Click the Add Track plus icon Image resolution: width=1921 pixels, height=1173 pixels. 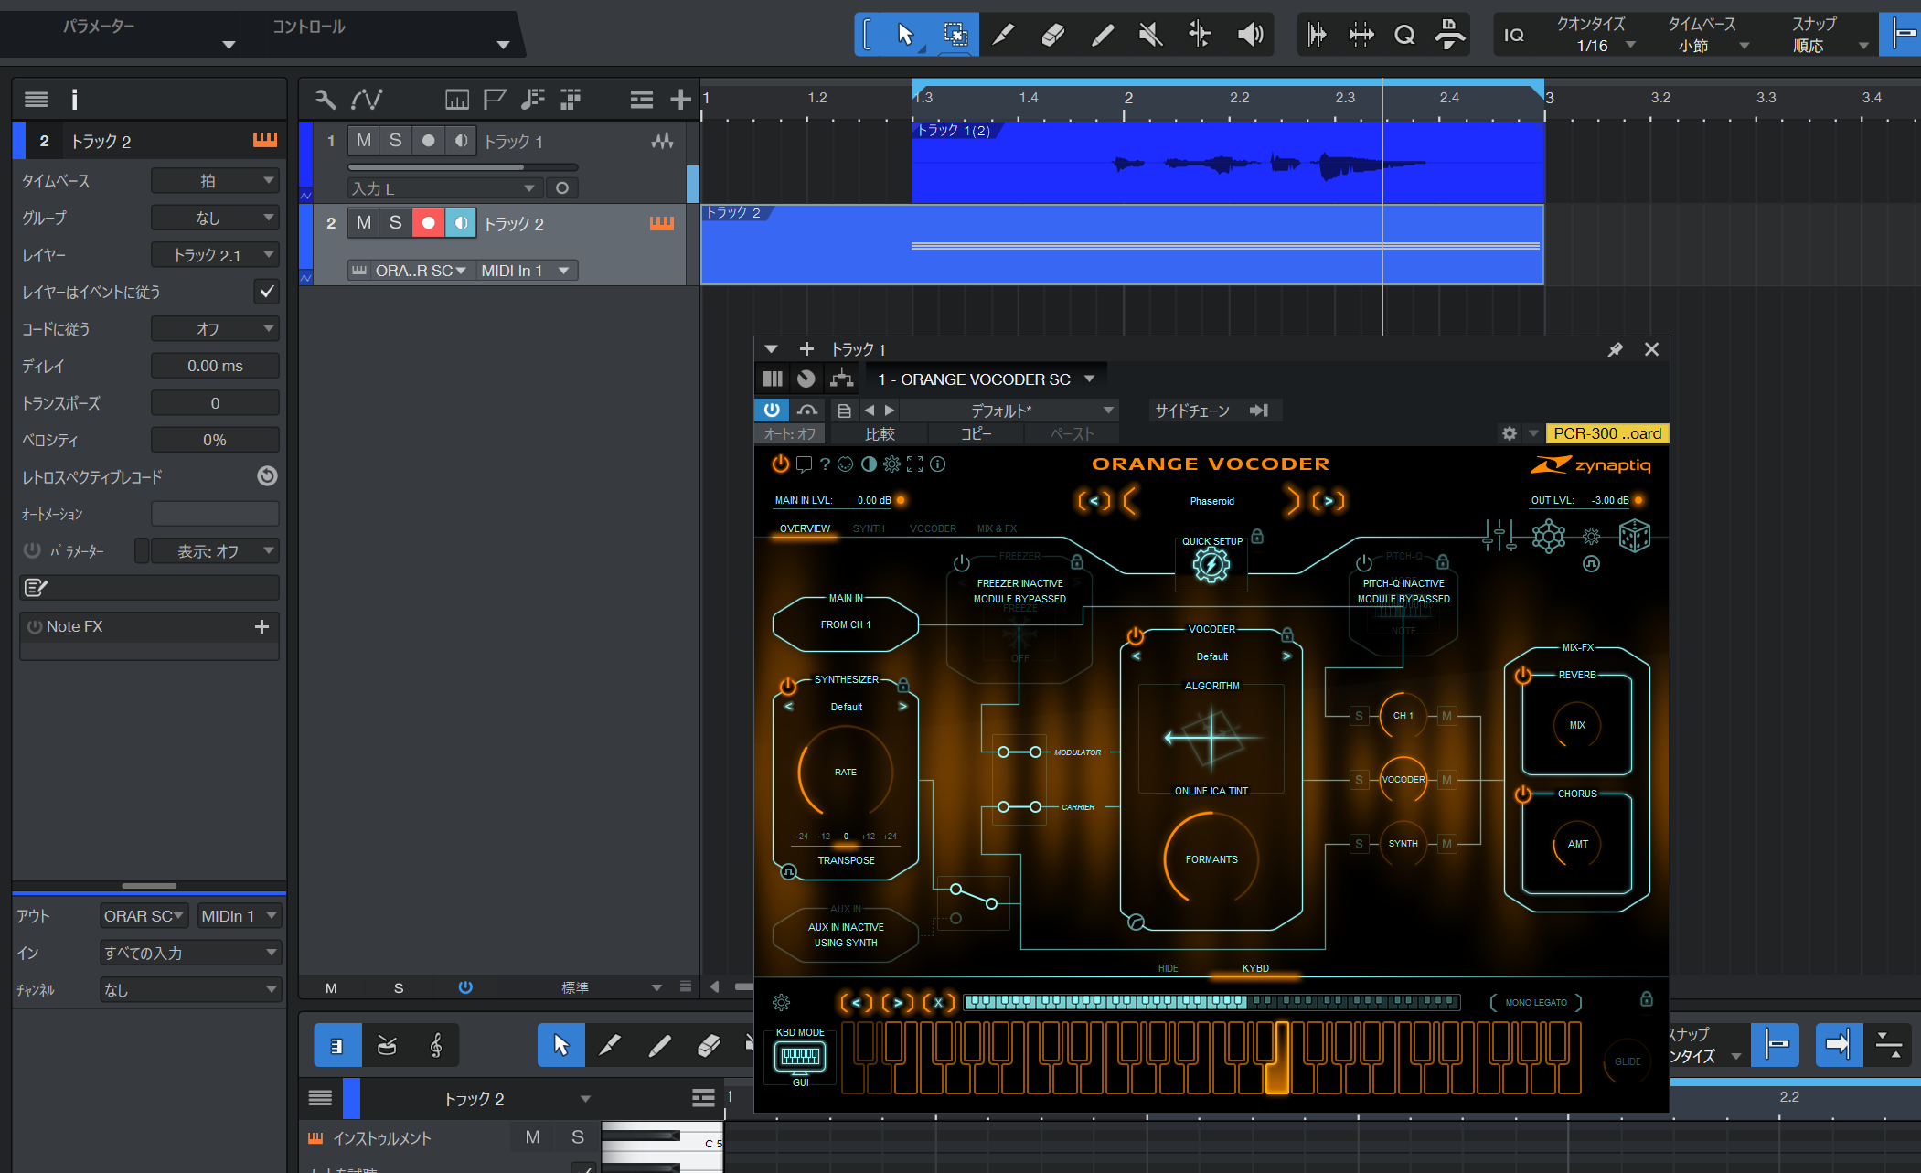[x=680, y=99]
